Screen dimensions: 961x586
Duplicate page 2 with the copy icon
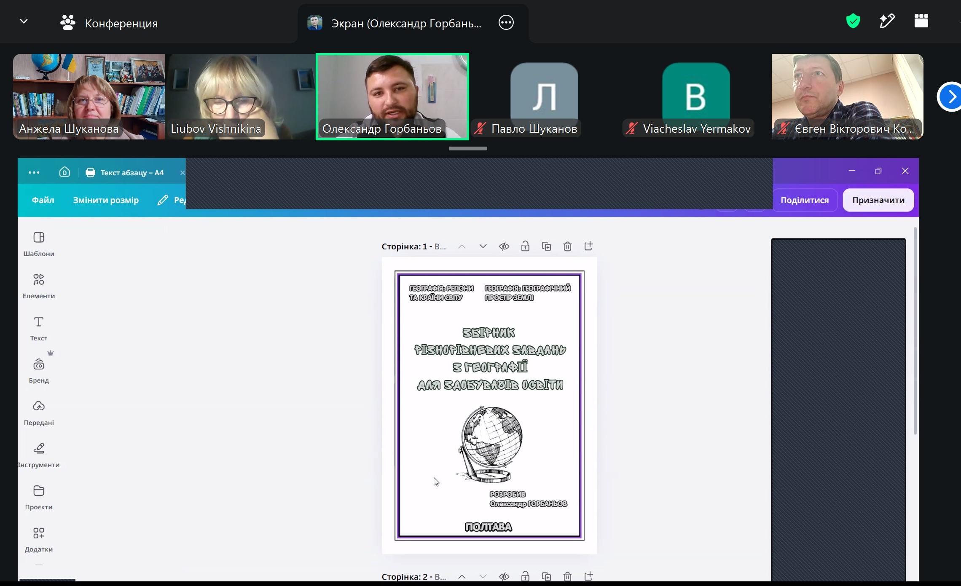pyautogui.click(x=546, y=576)
